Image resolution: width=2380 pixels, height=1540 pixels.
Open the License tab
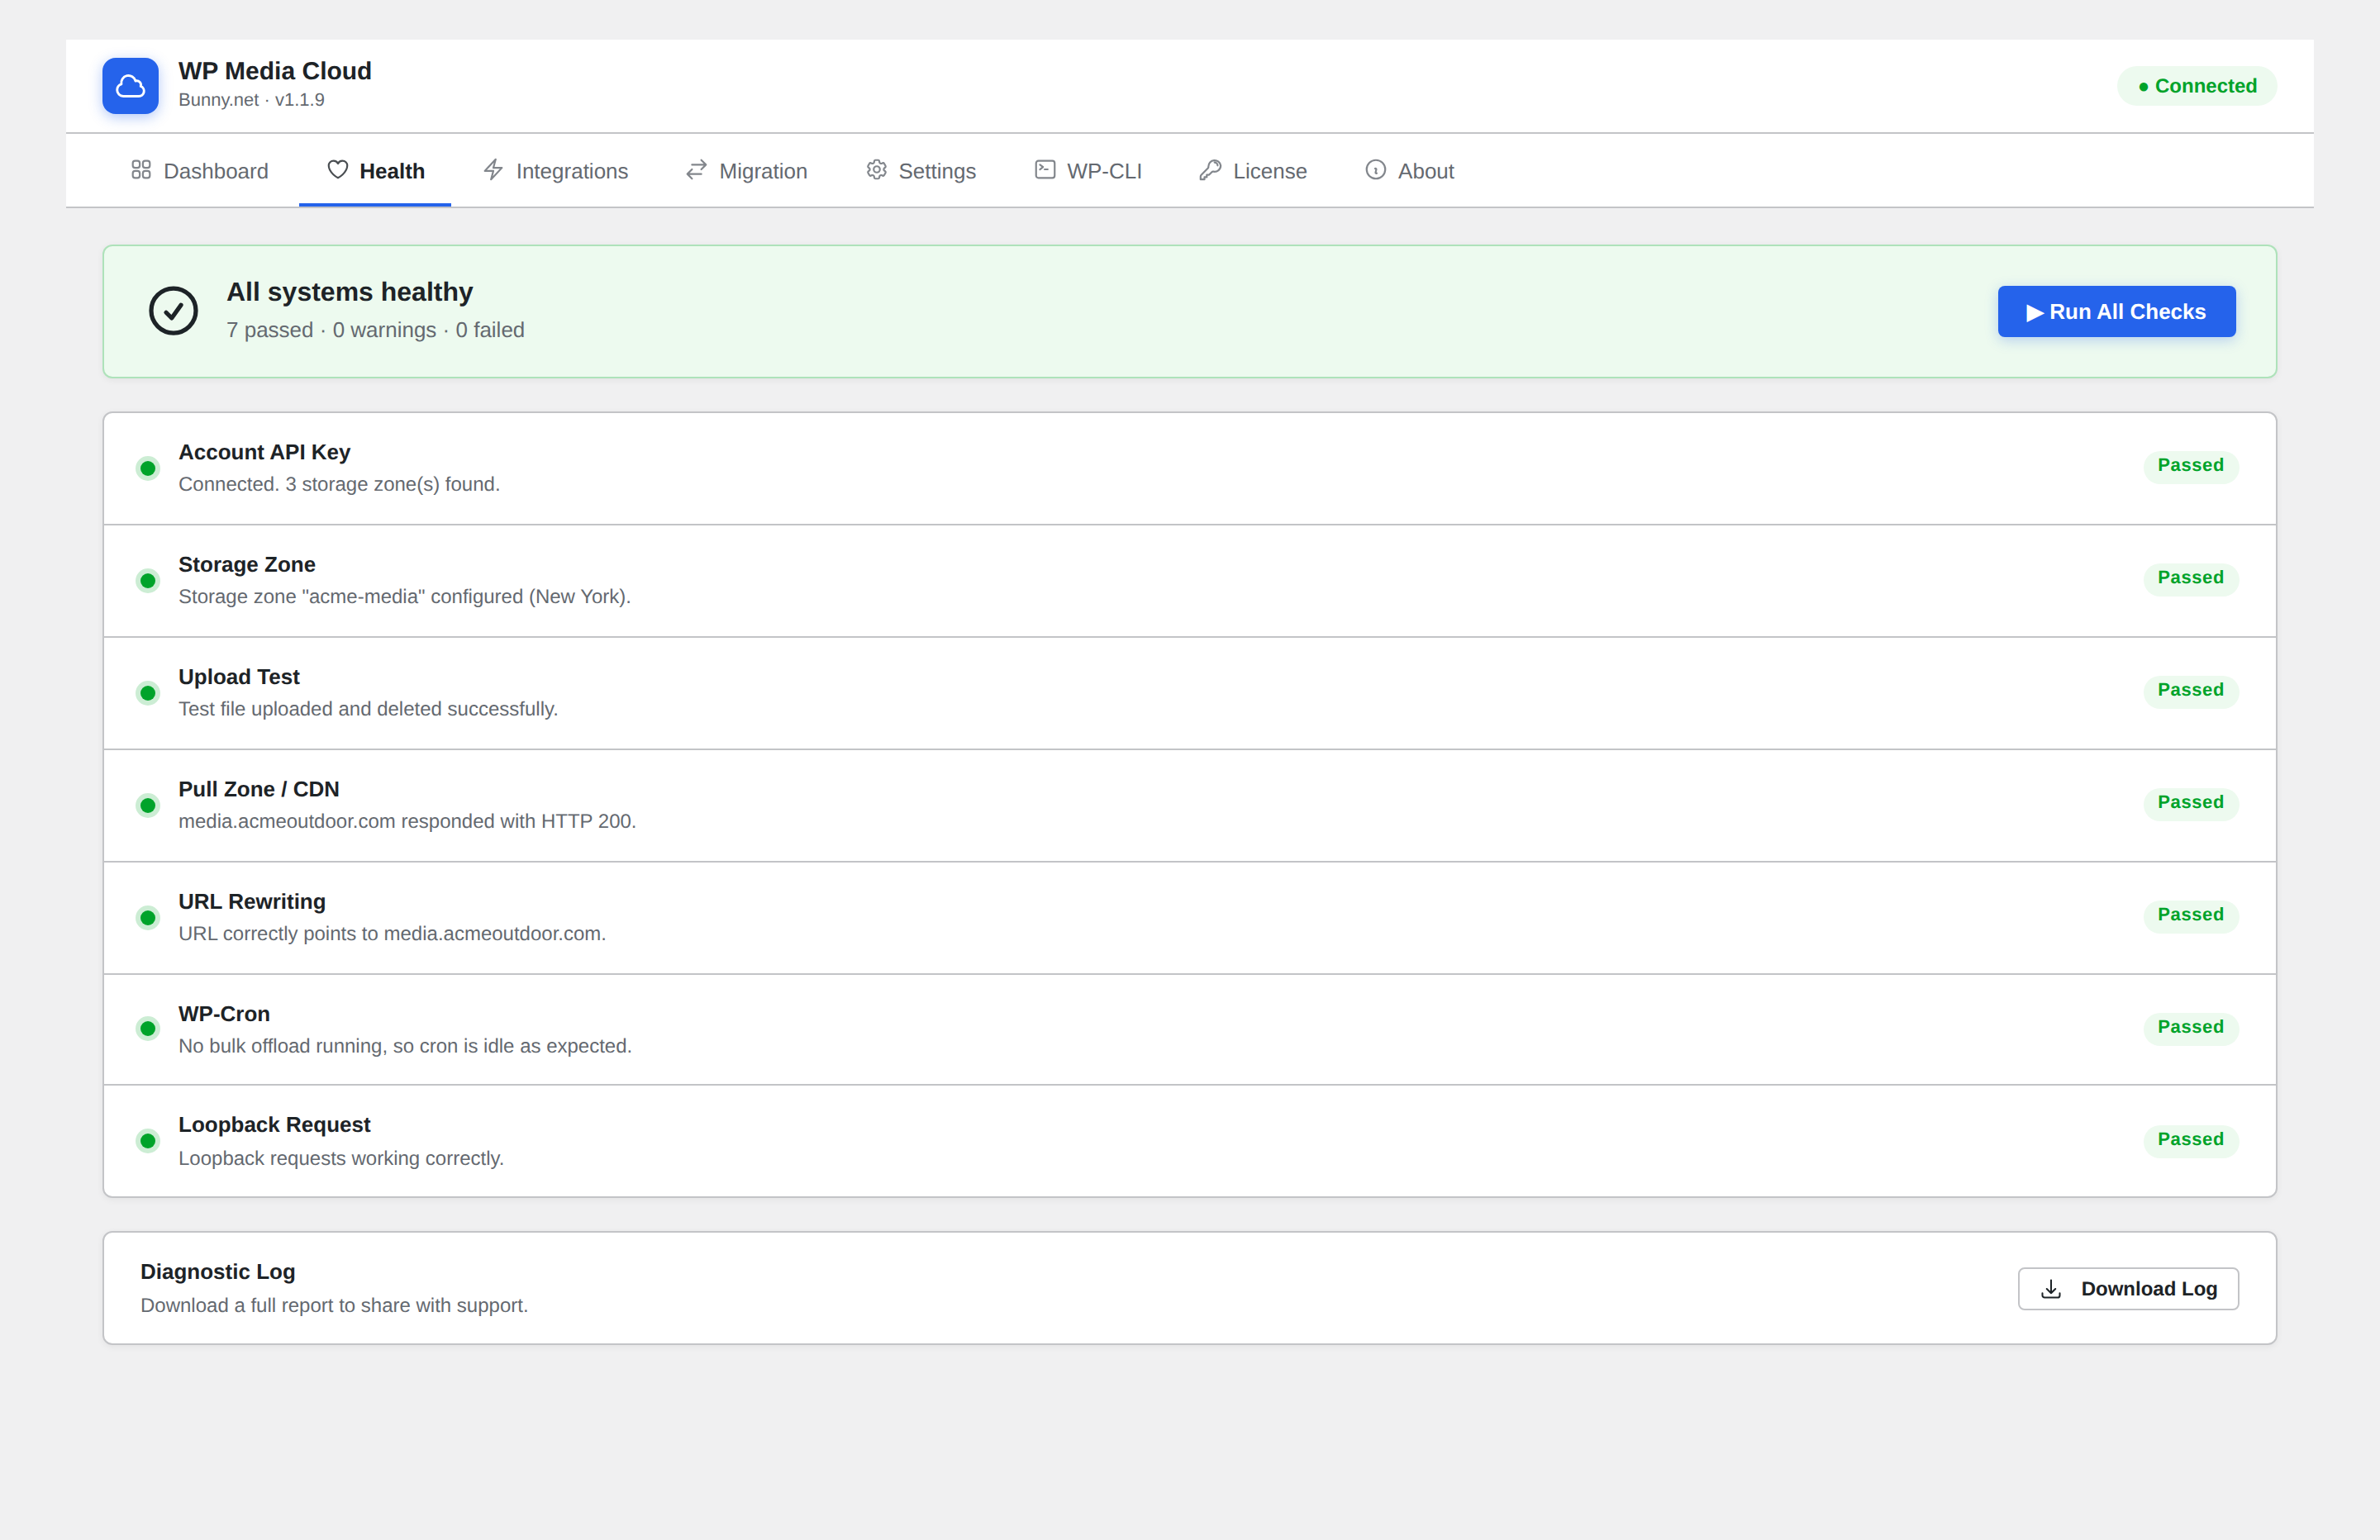(x=1253, y=171)
